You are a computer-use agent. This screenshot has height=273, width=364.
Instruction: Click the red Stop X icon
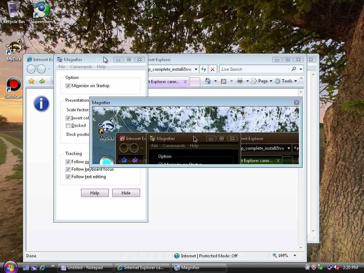click(x=213, y=69)
